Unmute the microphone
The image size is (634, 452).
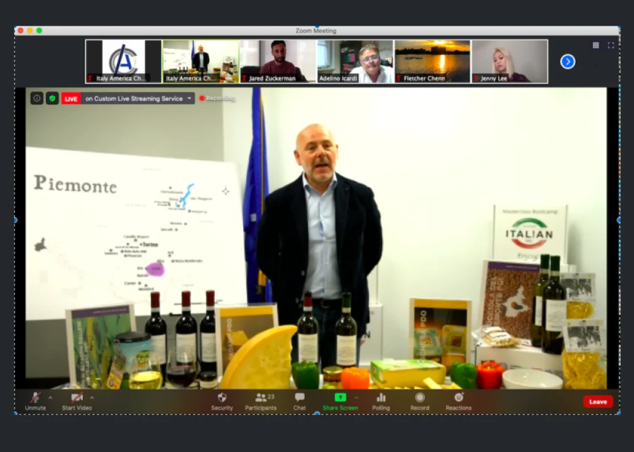point(35,401)
